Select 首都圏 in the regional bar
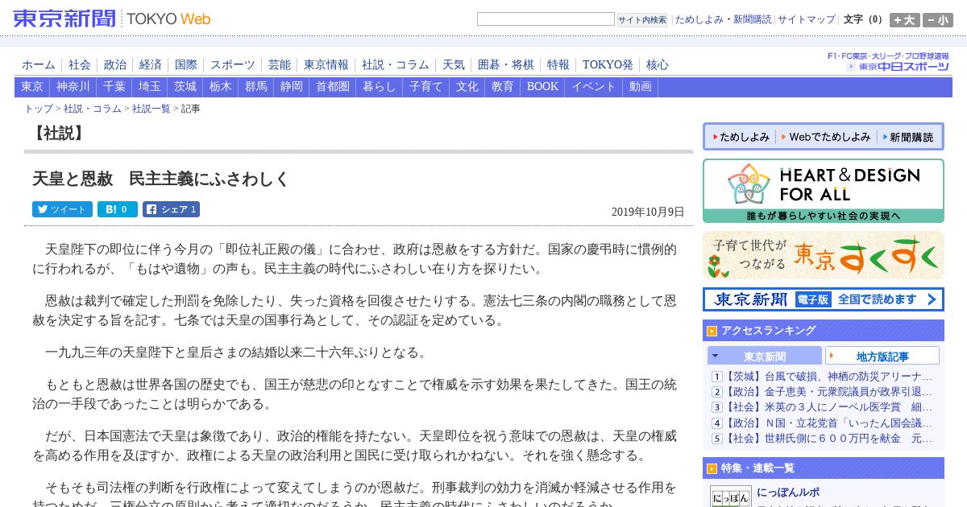The width and height of the screenshot is (967, 507). 333,86
